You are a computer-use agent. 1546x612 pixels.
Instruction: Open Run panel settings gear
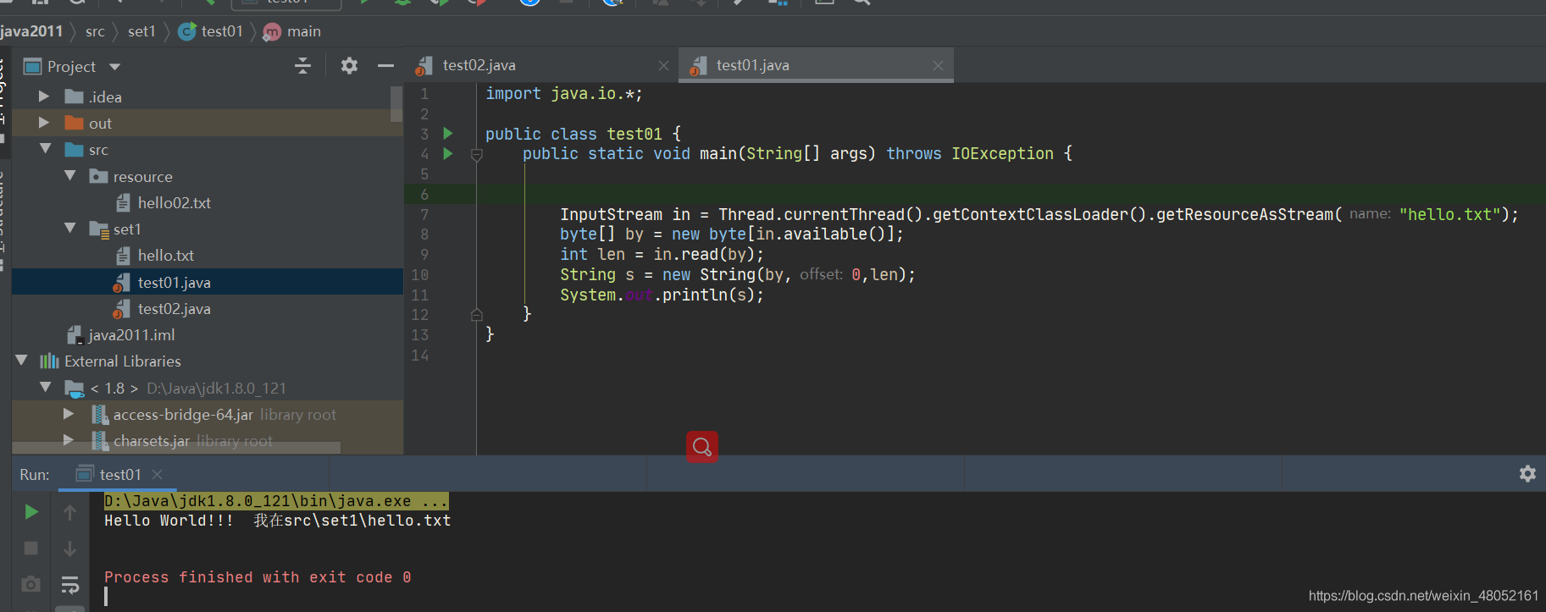1527,474
